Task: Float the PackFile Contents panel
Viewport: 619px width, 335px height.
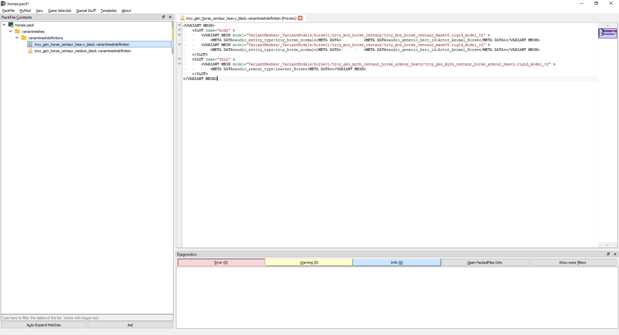Action: coord(163,17)
